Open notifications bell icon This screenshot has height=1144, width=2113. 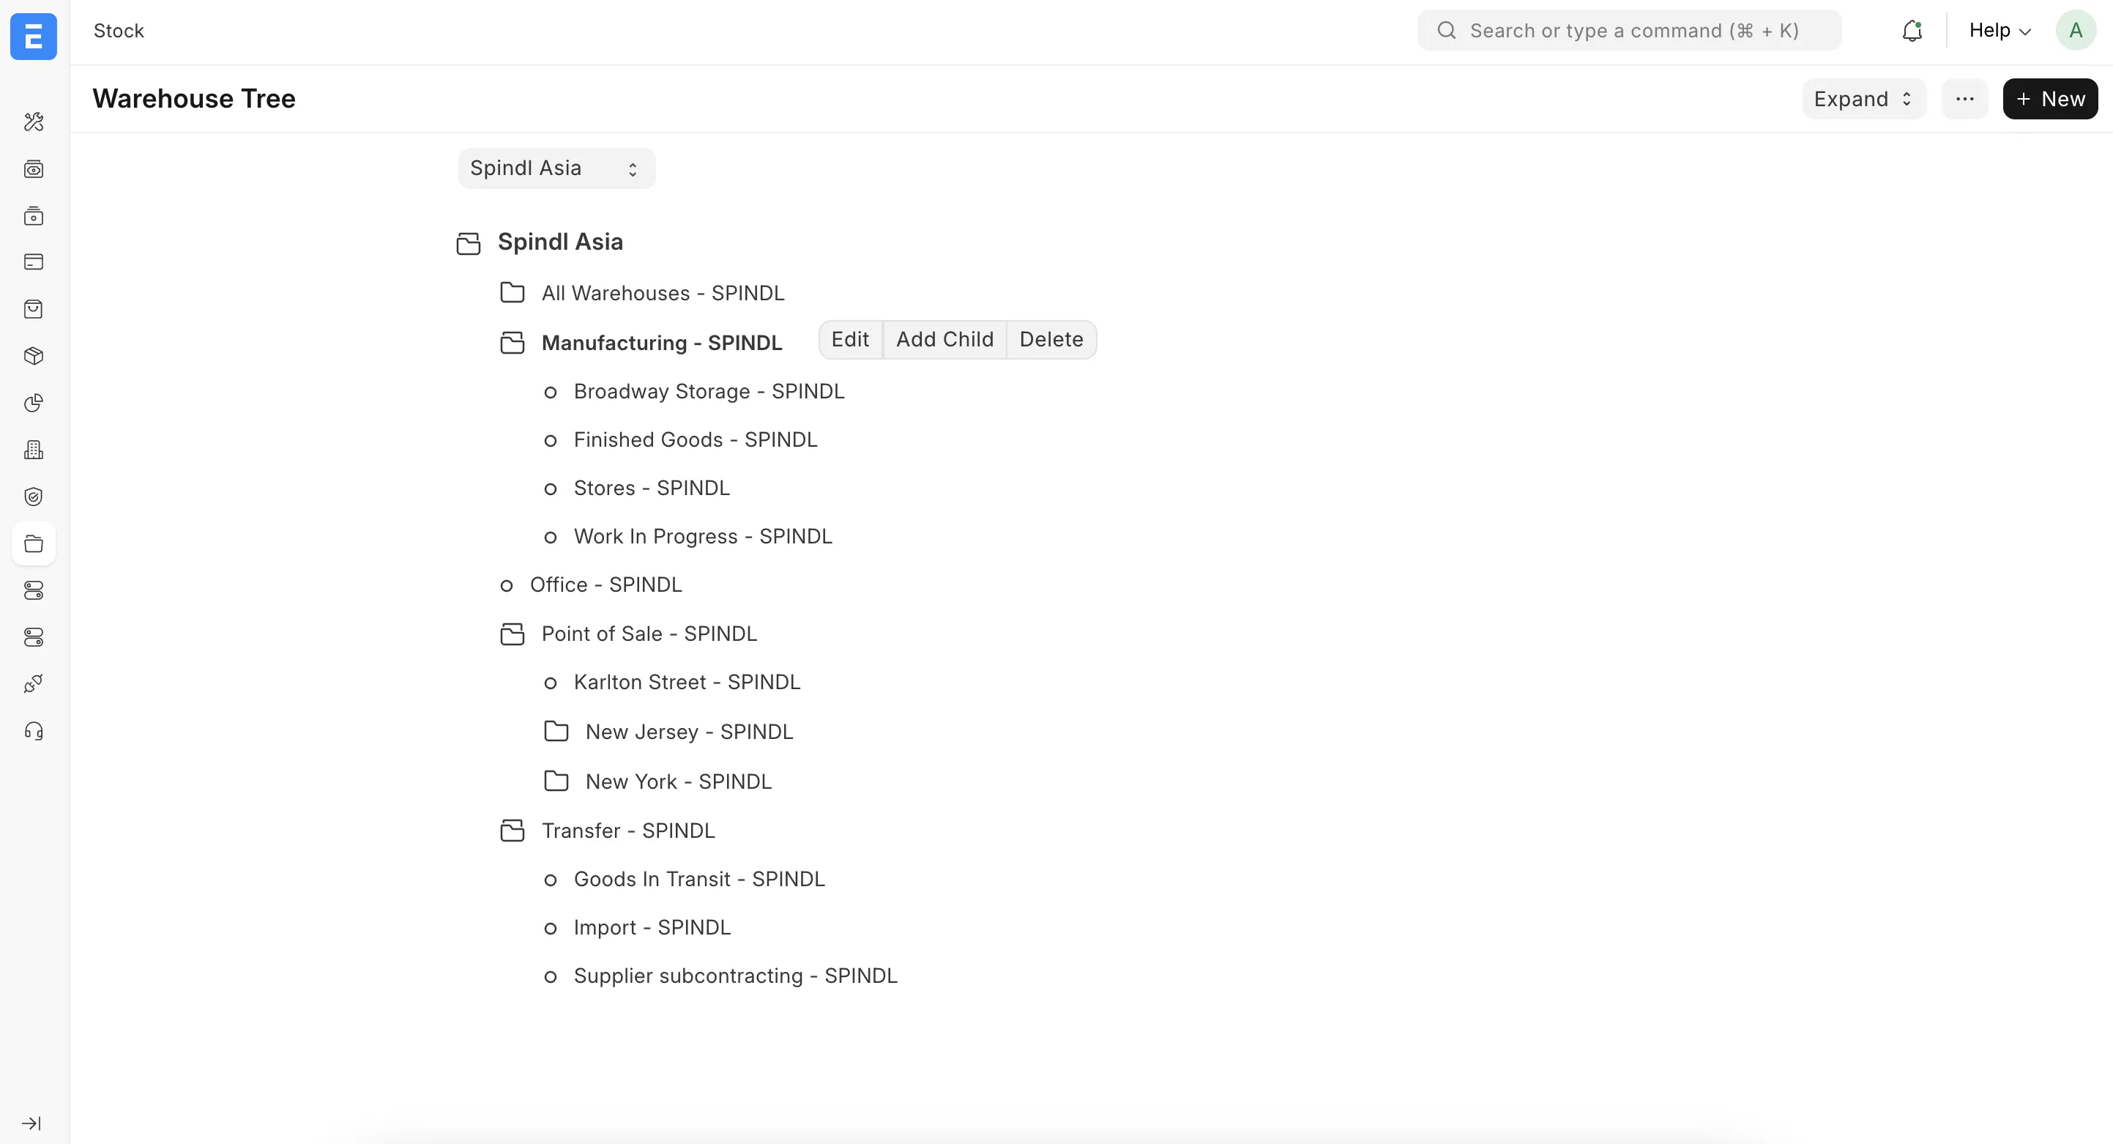click(x=1911, y=31)
